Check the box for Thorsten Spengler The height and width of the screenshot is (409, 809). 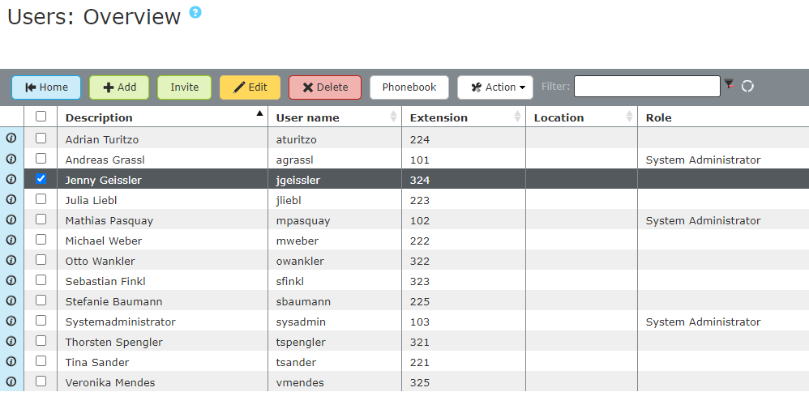[41, 341]
